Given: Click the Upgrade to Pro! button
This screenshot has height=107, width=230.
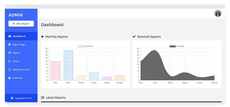Looking at the screenshot, I should tap(21, 98).
